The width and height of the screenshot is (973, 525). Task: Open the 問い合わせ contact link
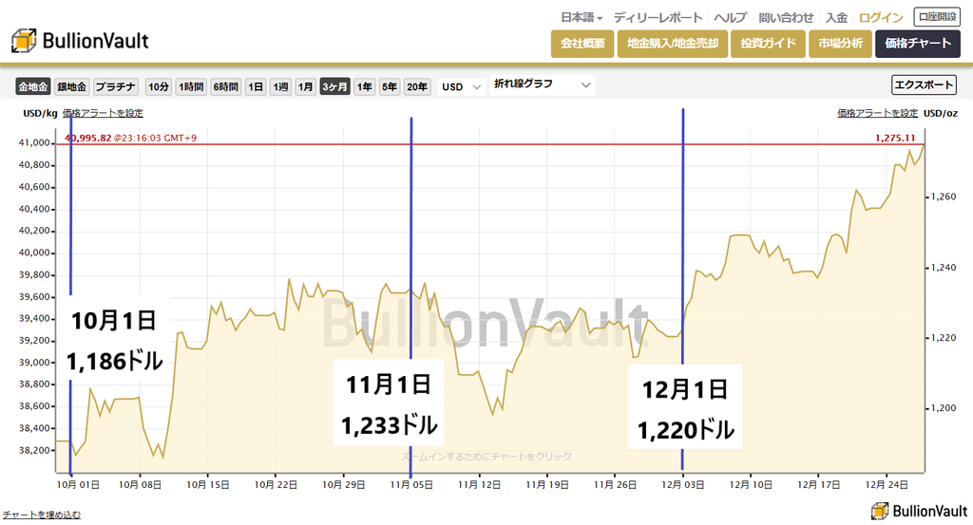click(x=786, y=17)
